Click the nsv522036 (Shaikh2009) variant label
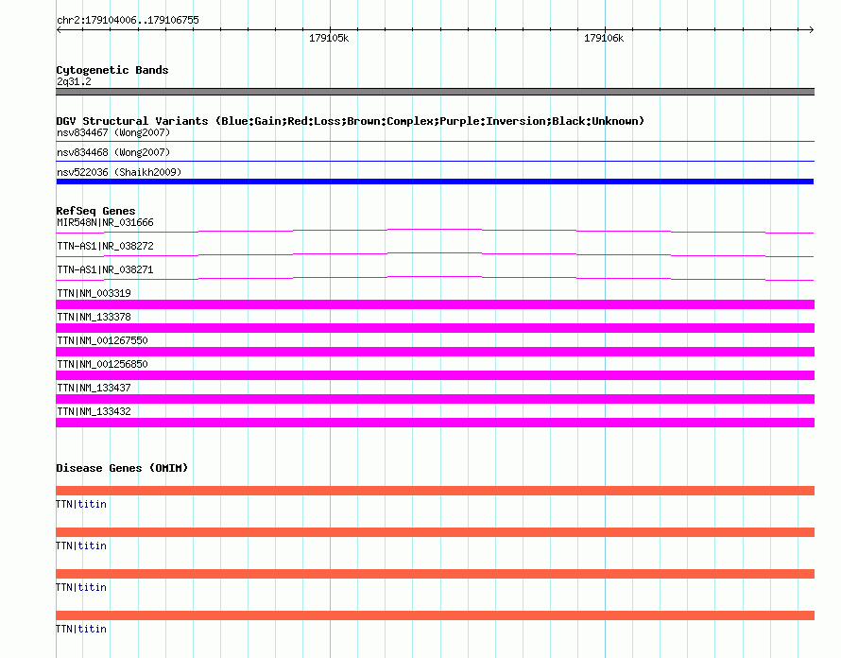 (x=119, y=172)
